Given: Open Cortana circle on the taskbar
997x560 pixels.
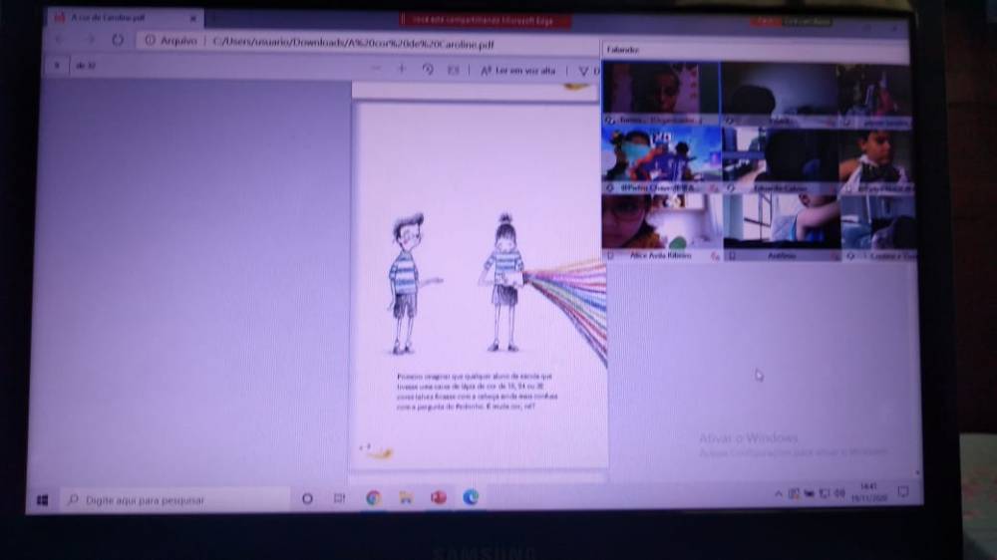Looking at the screenshot, I should coord(307,498).
